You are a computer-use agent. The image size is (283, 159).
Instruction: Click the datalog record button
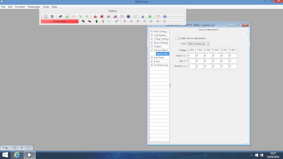pos(125,21)
